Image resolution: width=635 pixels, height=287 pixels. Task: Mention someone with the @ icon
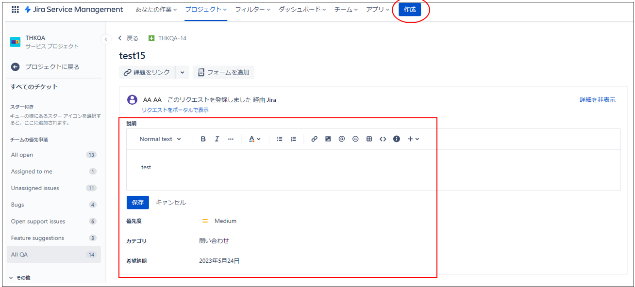(x=342, y=139)
